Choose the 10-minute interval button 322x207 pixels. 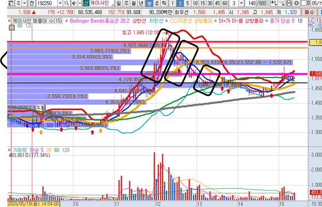(195, 3)
